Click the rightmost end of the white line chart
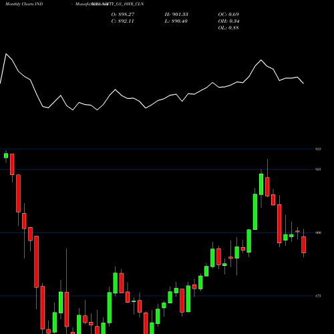Screen dimensions: 334x334 [303, 83]
